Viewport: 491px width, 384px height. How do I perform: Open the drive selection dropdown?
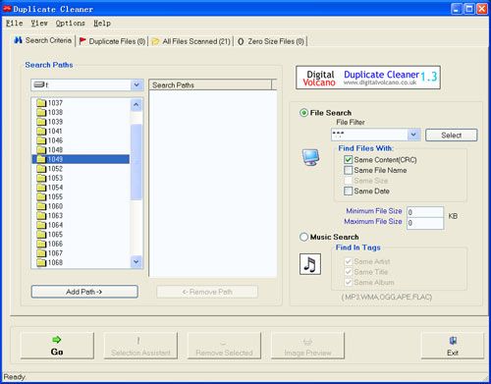pyautogui.click(x=136, y=84)
